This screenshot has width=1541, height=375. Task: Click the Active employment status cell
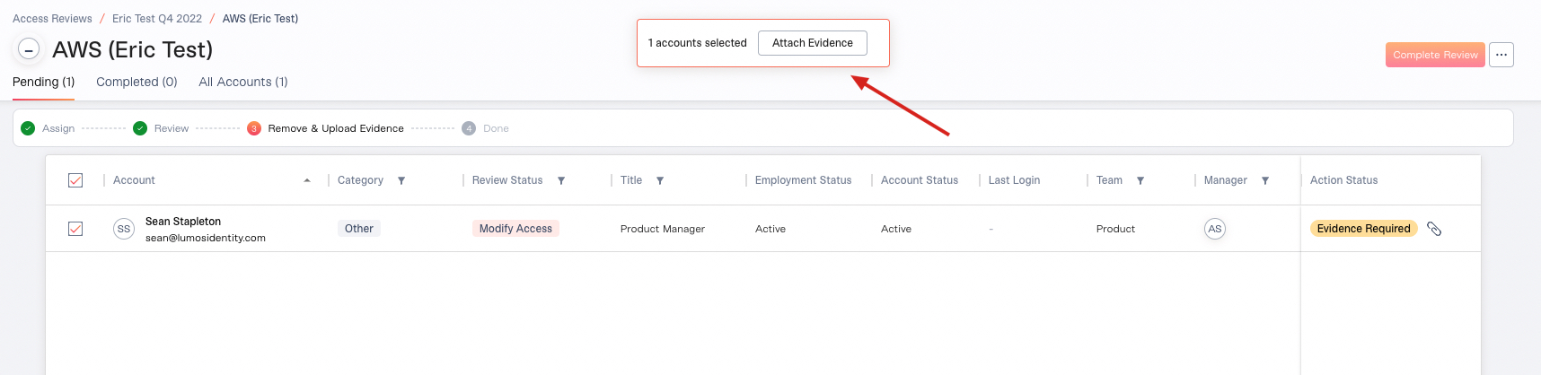click(770, 229)
